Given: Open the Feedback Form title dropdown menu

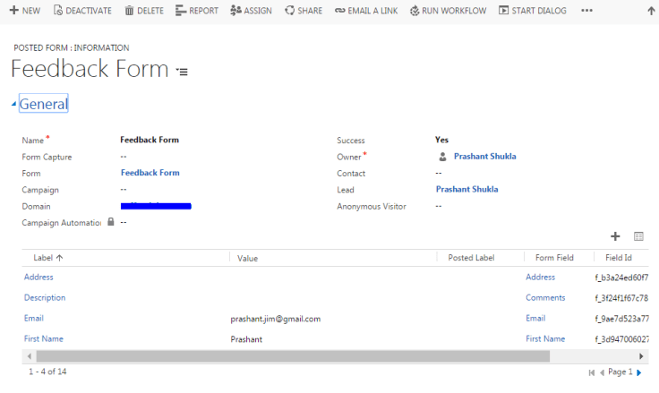Looking at the screenshot, I should (182, 72).
